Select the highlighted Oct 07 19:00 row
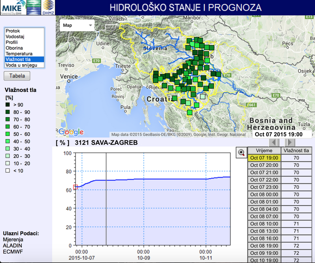This screenshot has width=315, height=263. tap(263, 158)
